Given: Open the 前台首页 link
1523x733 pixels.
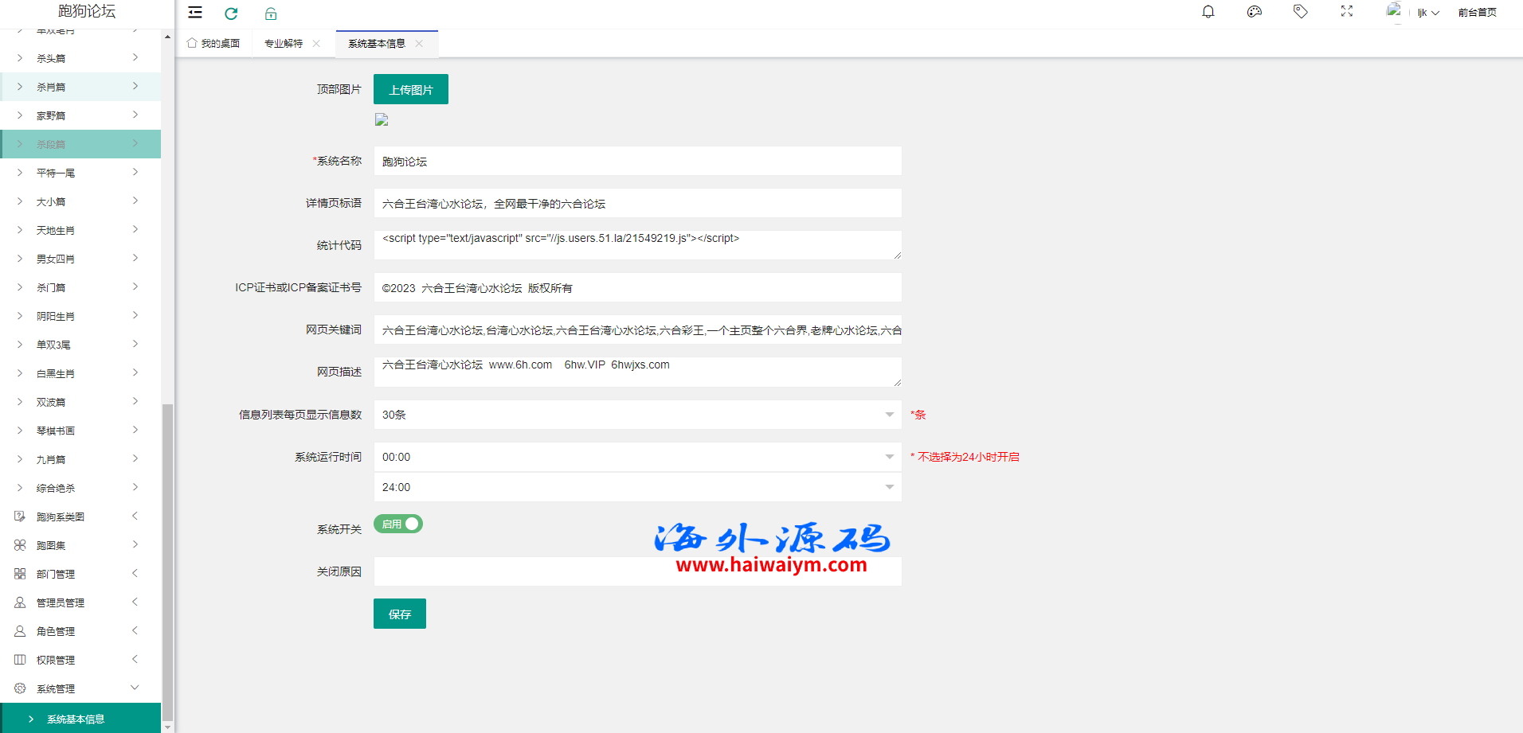Looking at the screenshot, I should click(x=1478, y=13).
